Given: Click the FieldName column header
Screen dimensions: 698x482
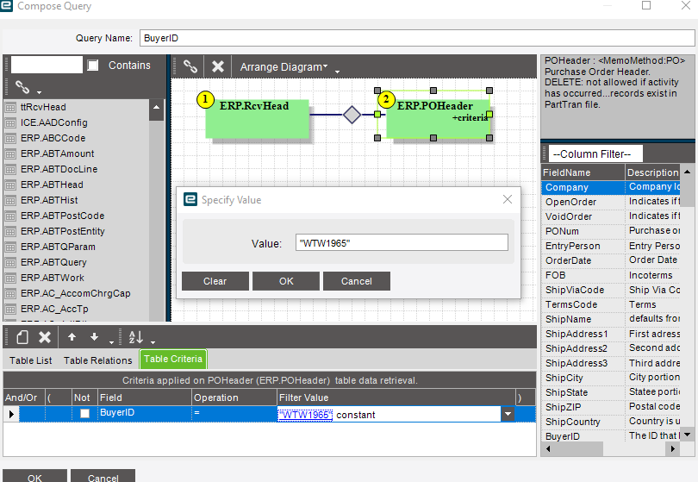Looking at the screenshot, I should 583,172.
